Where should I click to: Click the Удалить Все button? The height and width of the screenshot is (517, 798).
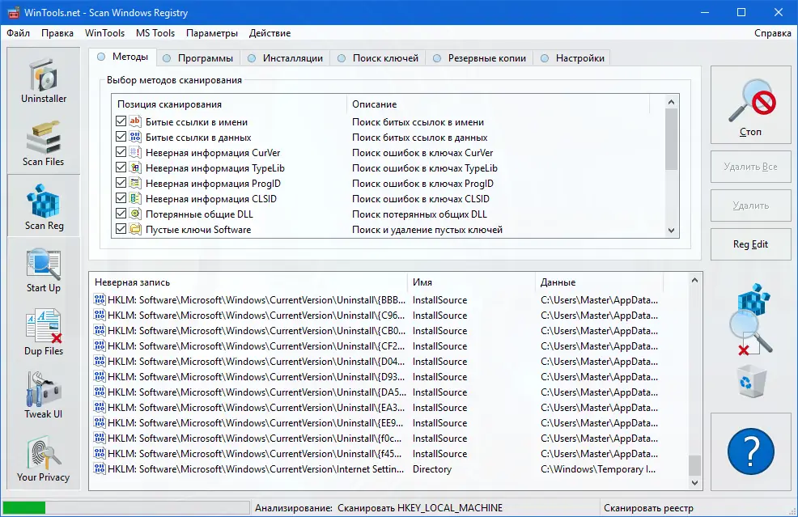coord(751,167)
